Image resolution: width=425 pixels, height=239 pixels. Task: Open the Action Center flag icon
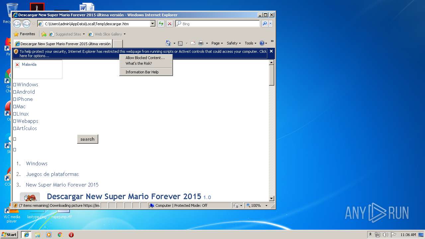(393, 235)
